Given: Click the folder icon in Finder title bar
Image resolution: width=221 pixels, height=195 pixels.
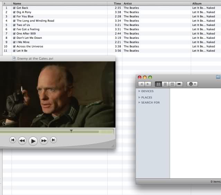Looking at the screenshot, I should (218, 77).
